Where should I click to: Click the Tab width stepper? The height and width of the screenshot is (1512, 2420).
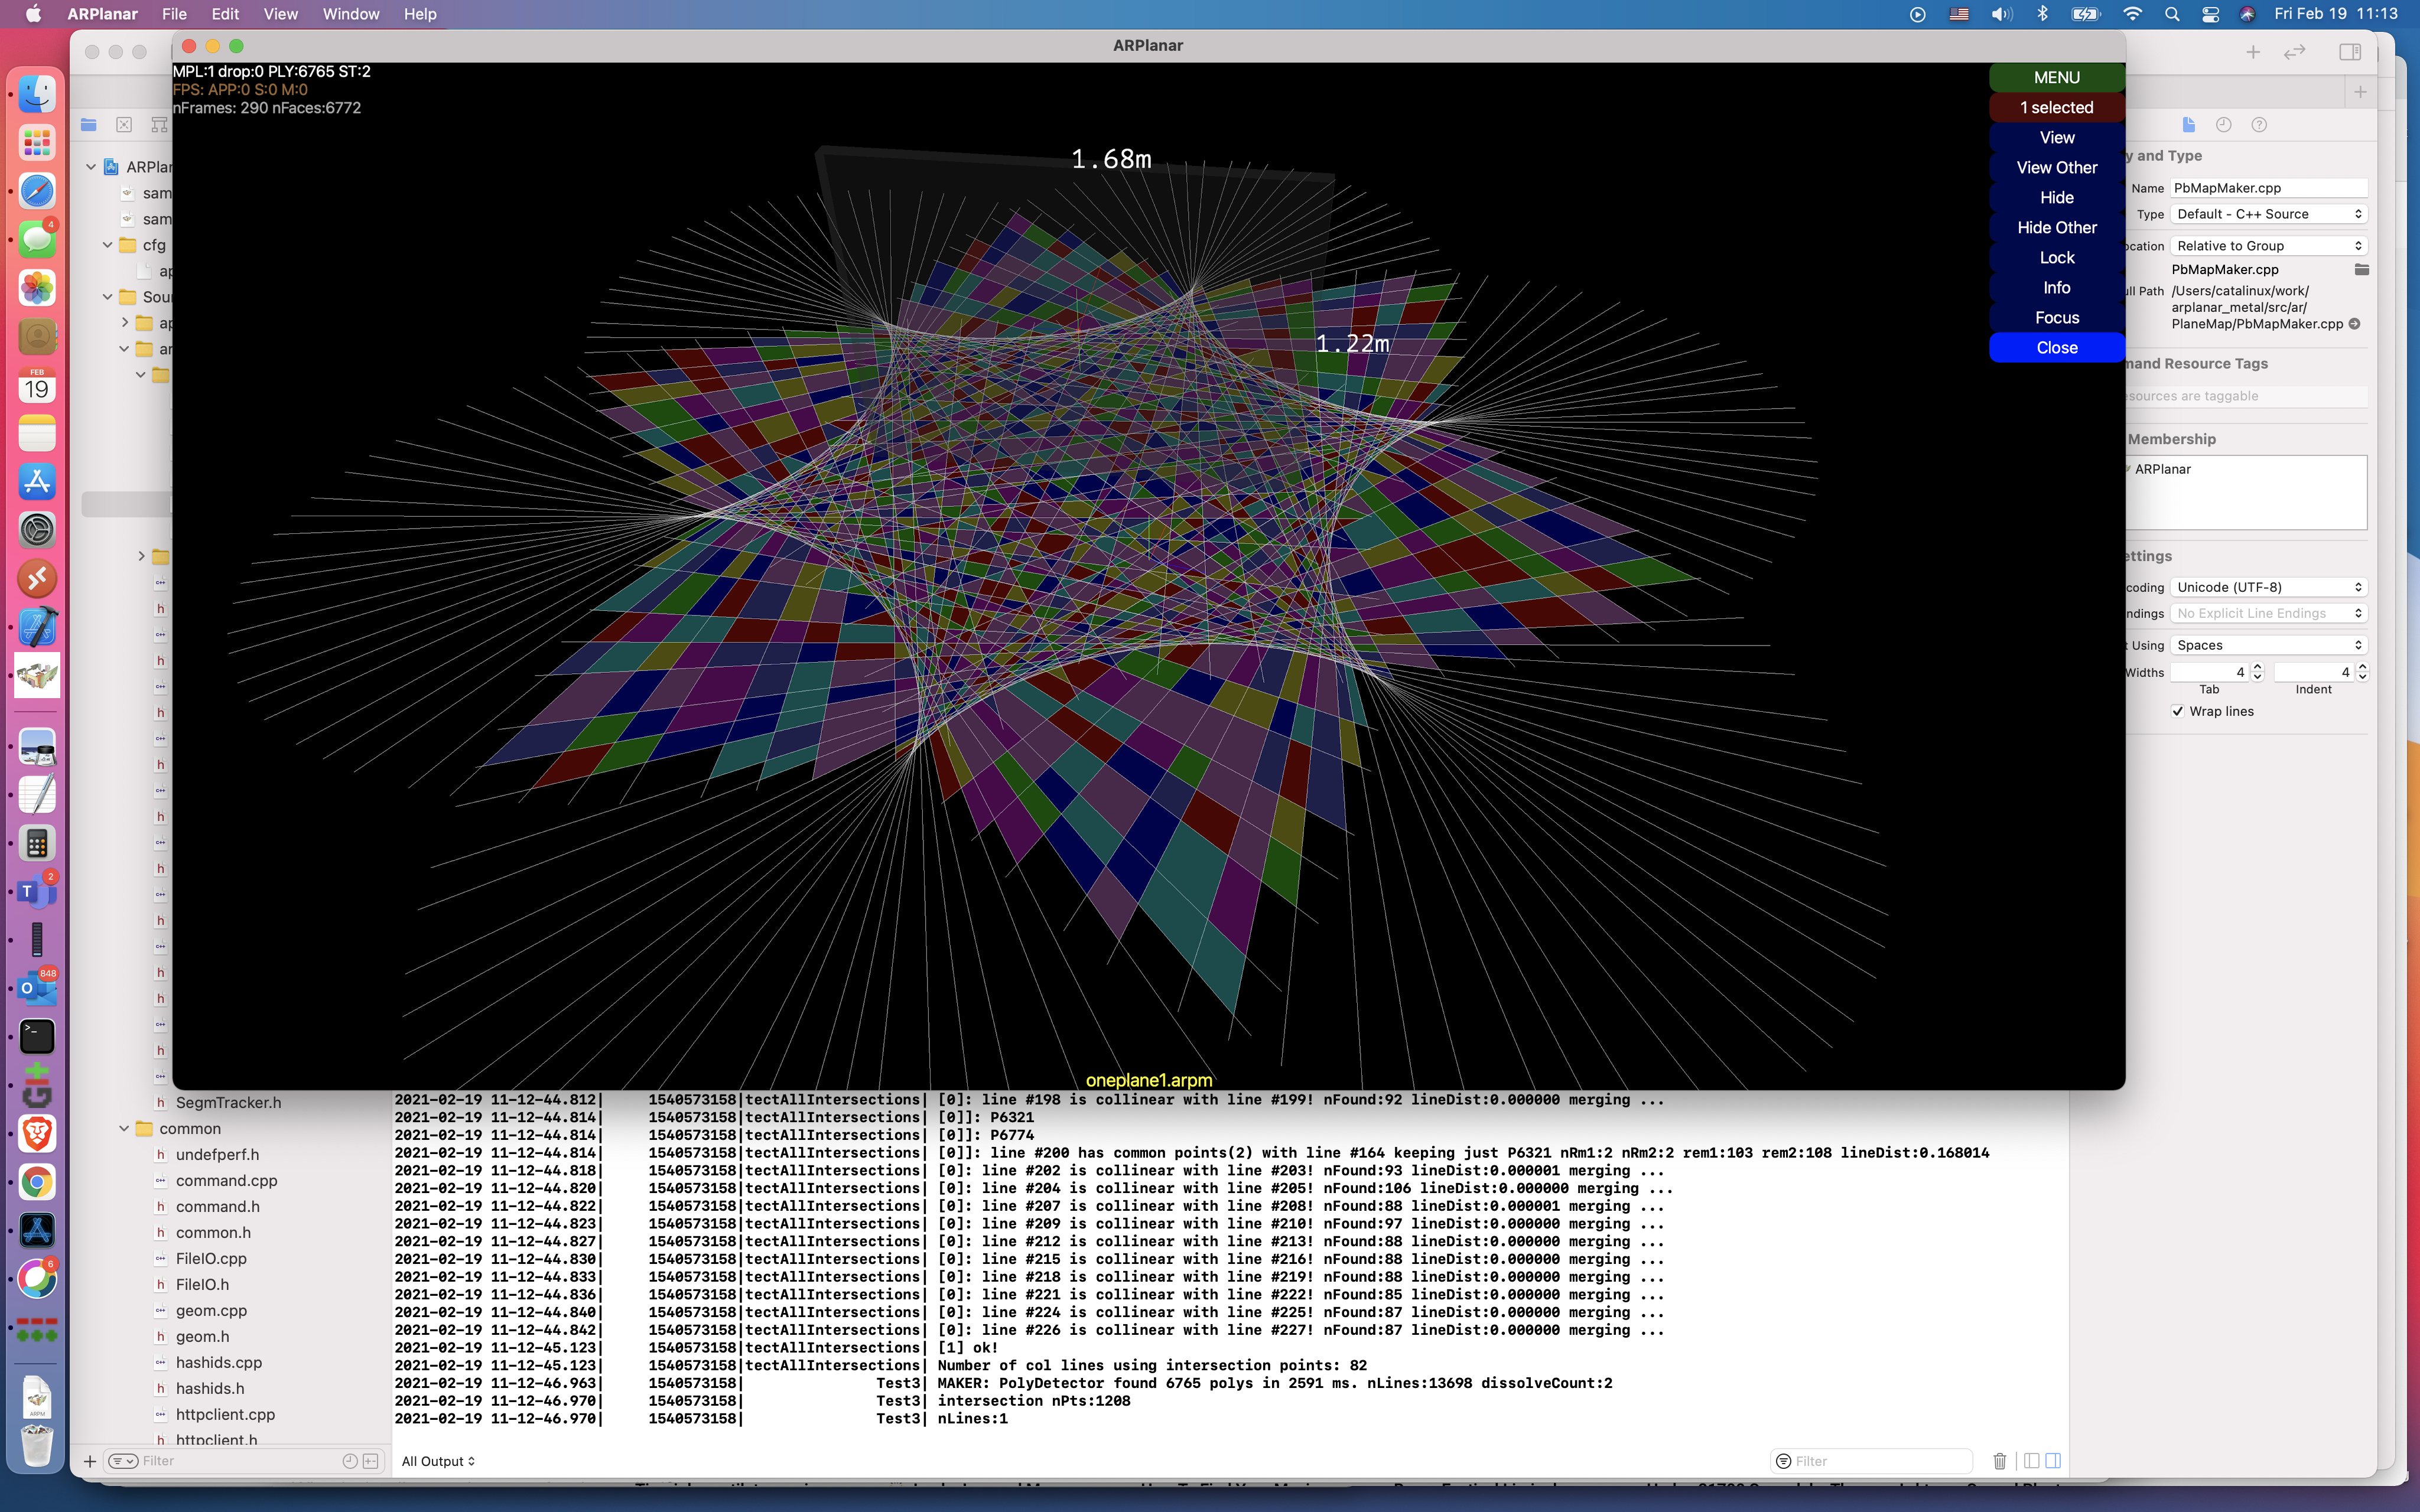pos(2257,672)
